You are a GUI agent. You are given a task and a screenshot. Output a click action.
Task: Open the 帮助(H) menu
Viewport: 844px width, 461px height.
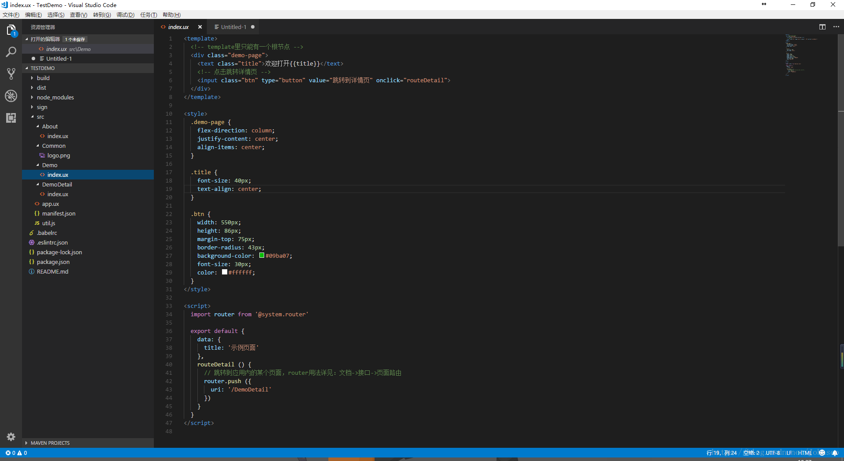tap(171, 15)
